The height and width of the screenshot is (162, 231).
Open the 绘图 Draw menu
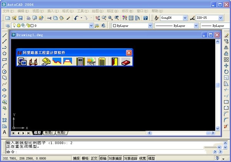tap(97, 11)
